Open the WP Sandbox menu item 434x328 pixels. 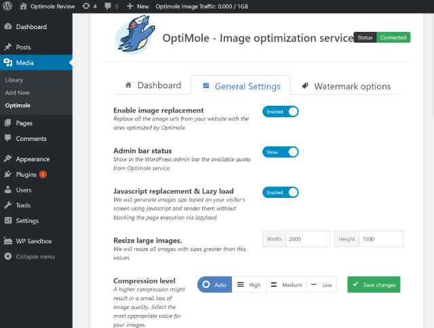(x=36, y=241)
